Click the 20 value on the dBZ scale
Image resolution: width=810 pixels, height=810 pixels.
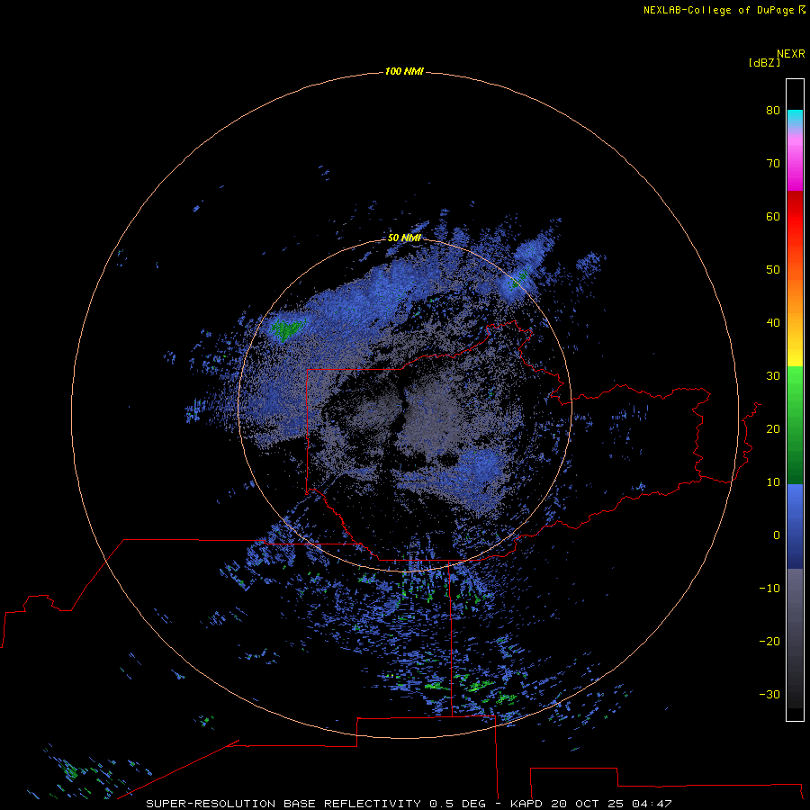[x=773, y=428]
